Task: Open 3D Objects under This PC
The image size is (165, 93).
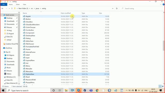Action: coord(10,55)
